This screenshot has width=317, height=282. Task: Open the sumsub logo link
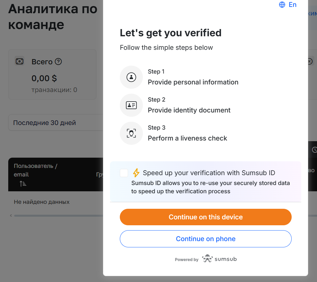point(219,259)
